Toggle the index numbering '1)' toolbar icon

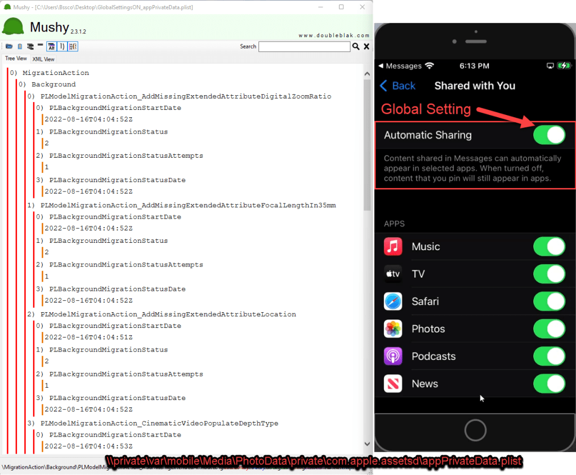62,46
